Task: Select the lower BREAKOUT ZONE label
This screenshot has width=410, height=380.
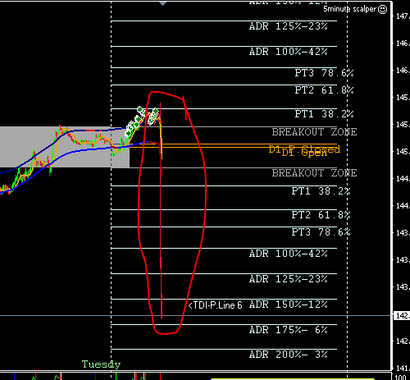Action: pyautogui.click(x=314, y=173)
